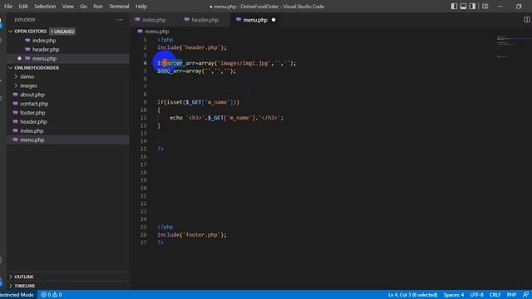Open the Help menu

pos(140,7)
